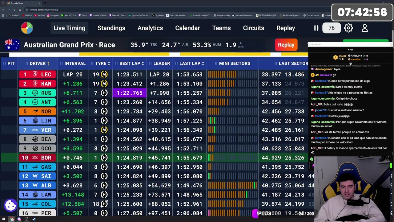Open Replay in the top navigation

(x=286, y=28)
